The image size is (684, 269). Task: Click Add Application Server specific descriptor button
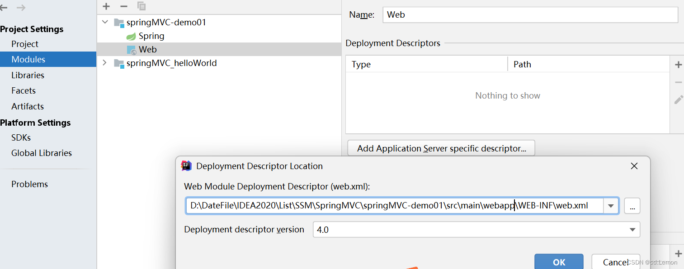441,148
